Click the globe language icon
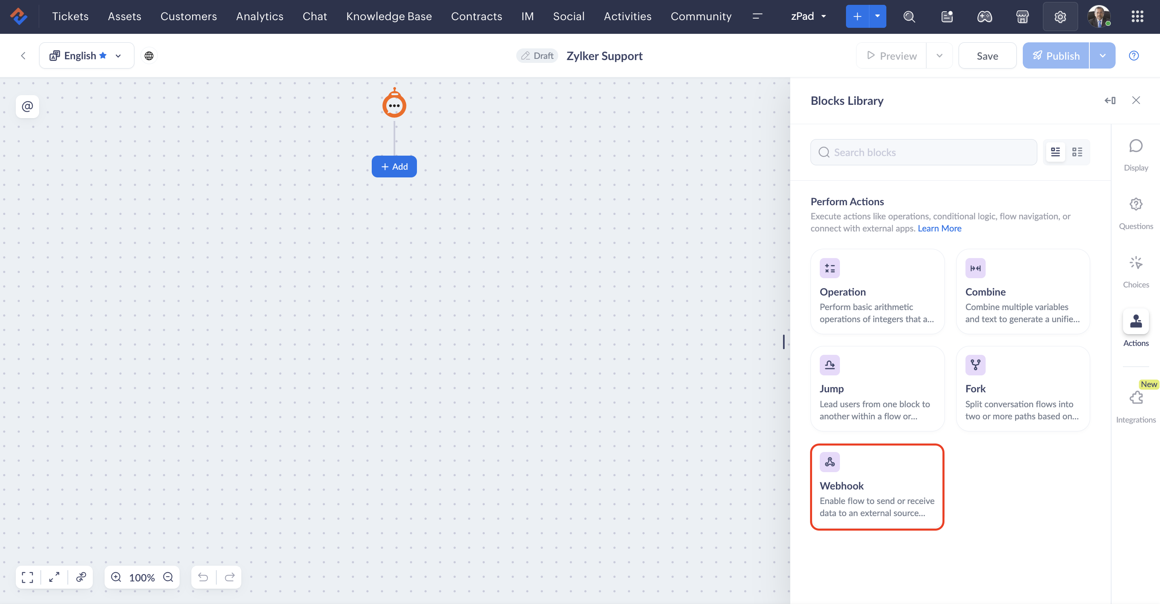Viewport: 1160px width, 604px height. (x=149, y=56)
